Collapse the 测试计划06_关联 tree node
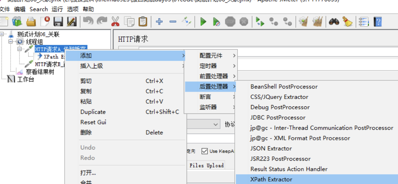This screenshot has width=398, height=184. [2, 33]
